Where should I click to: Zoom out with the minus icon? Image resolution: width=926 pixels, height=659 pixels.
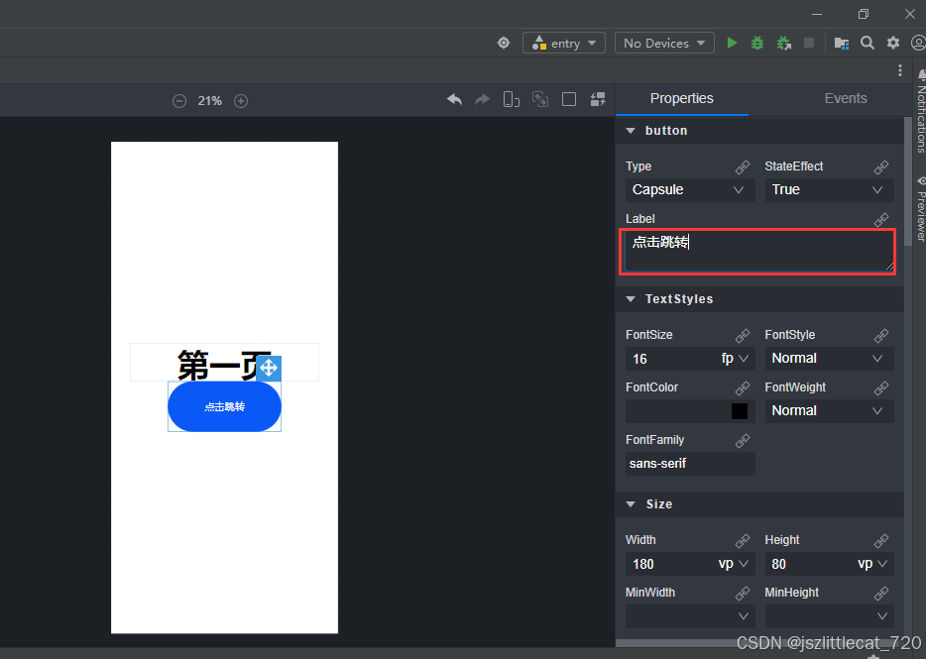179,101
